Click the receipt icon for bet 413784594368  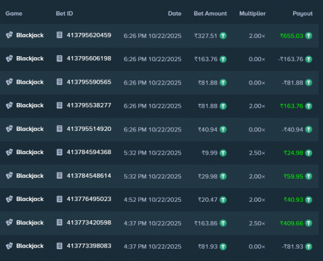coord(59,152)
